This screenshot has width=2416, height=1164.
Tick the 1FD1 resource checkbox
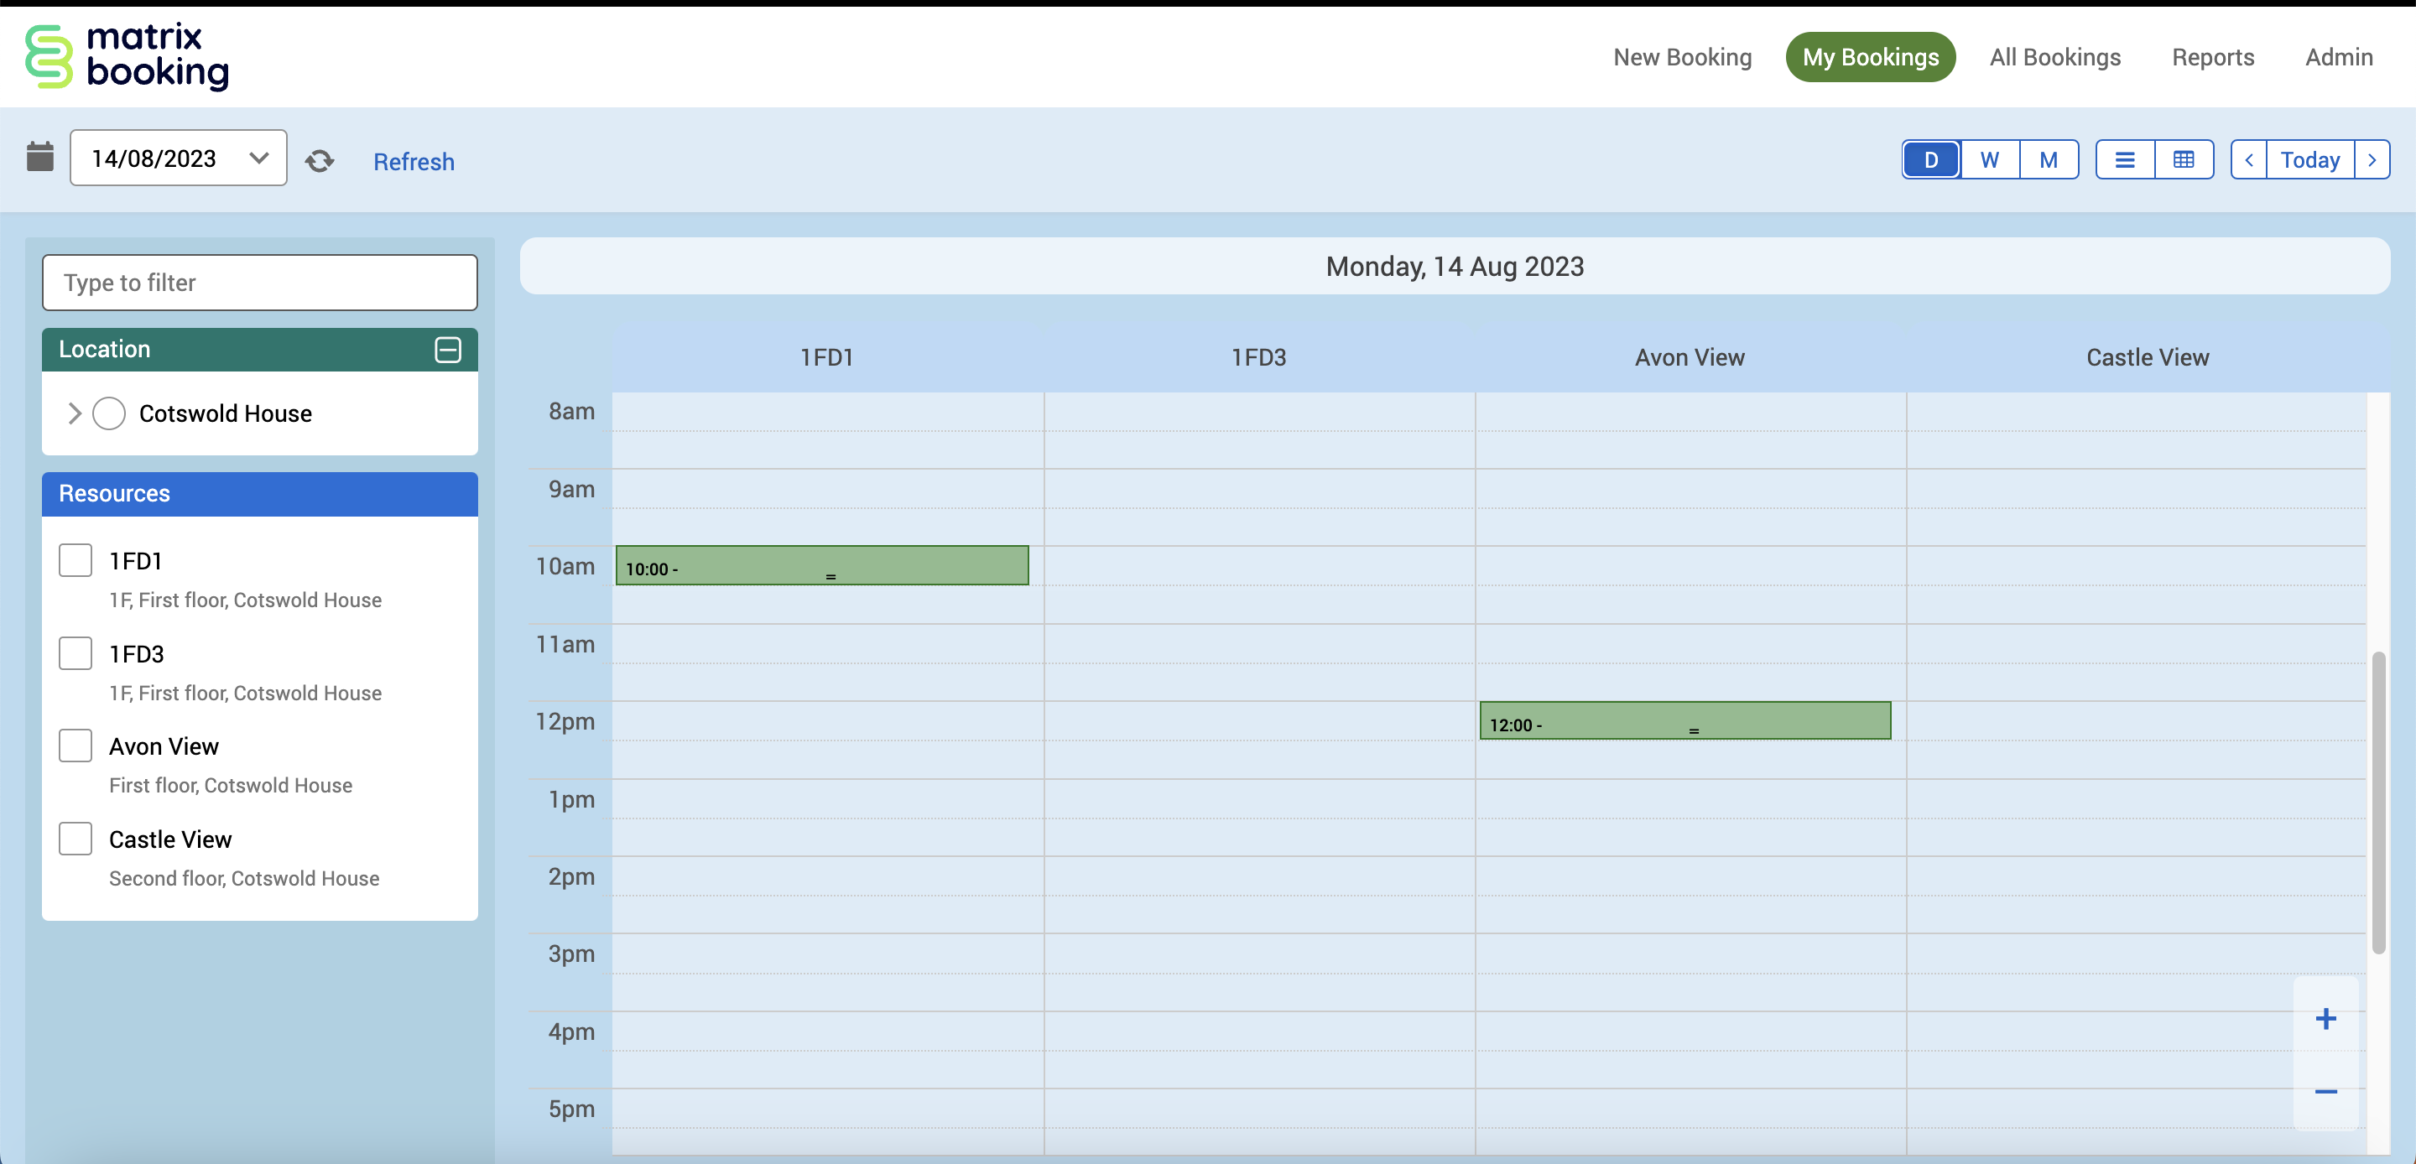(75, 560)
